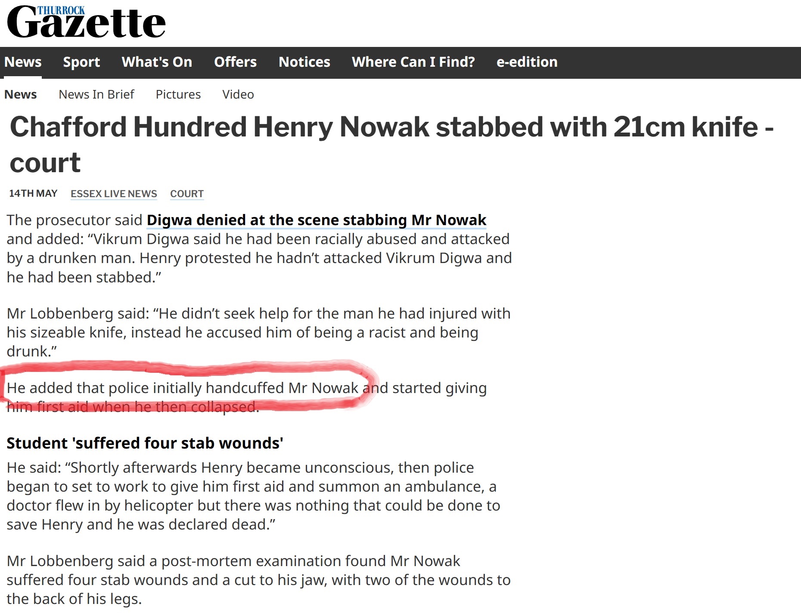
Task: Click the 'Student suffered four stab wounds' subheading
Action: [x=145, y=443]
